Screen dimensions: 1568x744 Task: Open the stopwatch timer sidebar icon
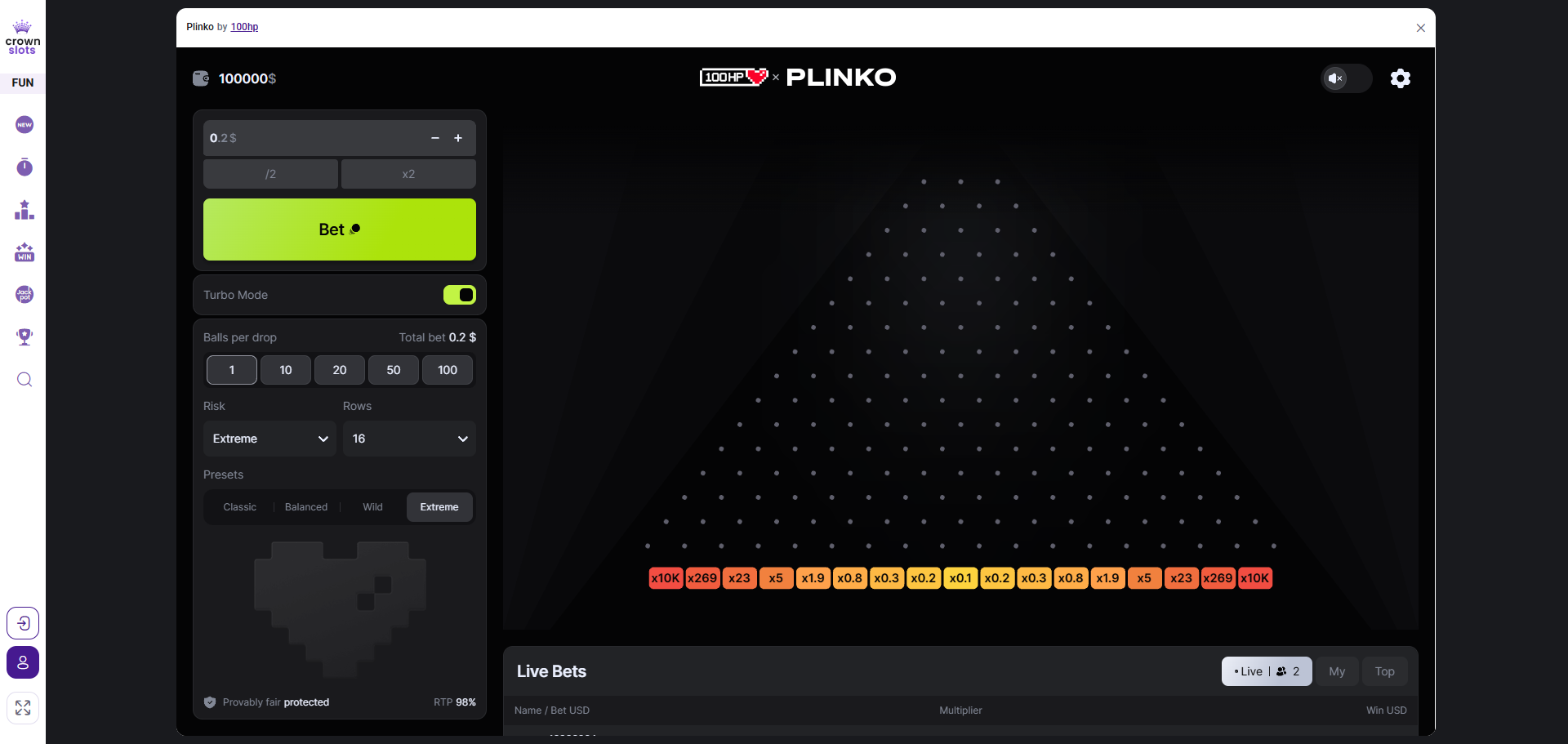(24, 167)
